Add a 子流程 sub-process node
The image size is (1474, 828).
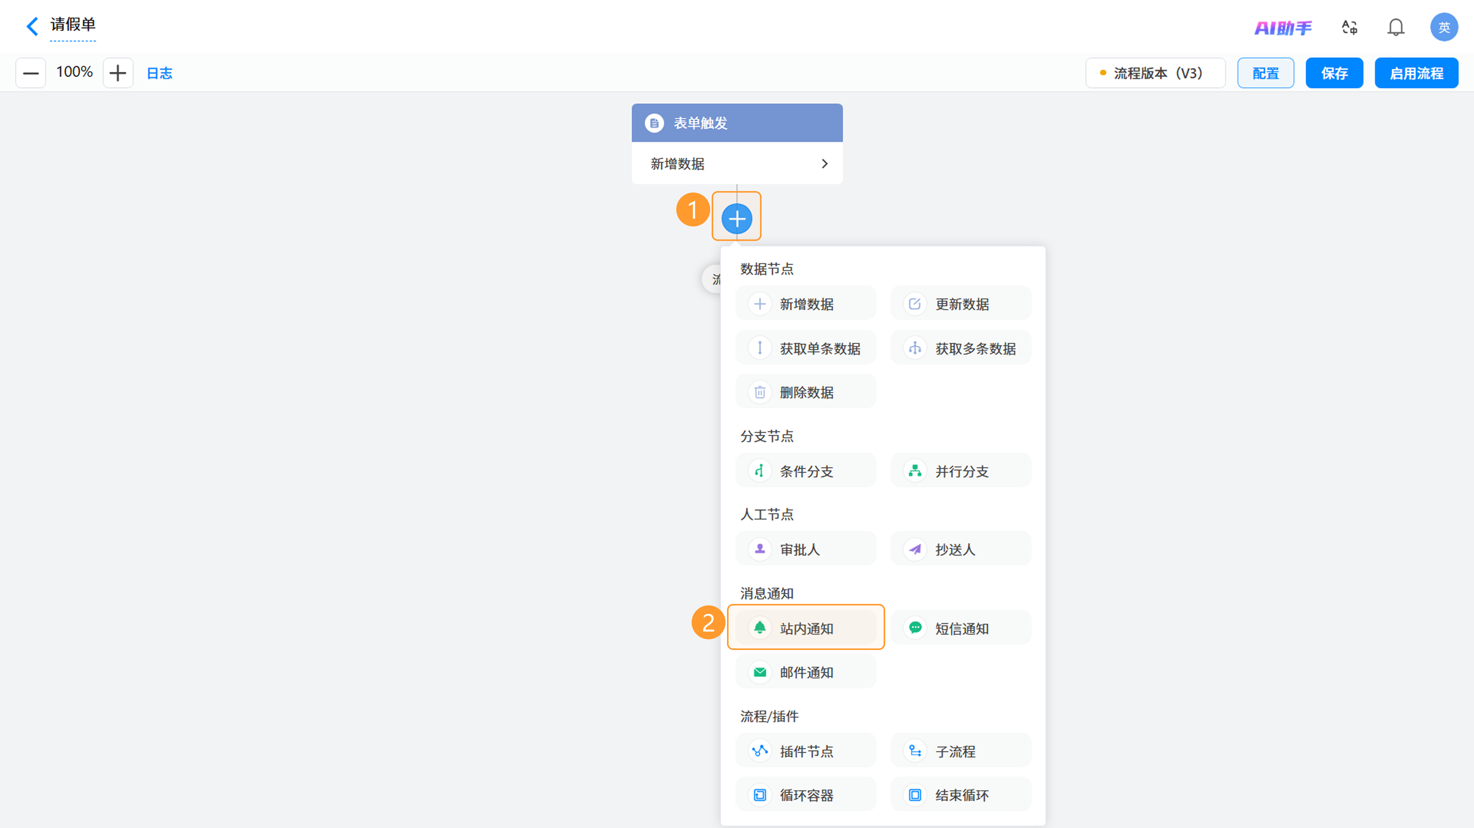(961, 751)
